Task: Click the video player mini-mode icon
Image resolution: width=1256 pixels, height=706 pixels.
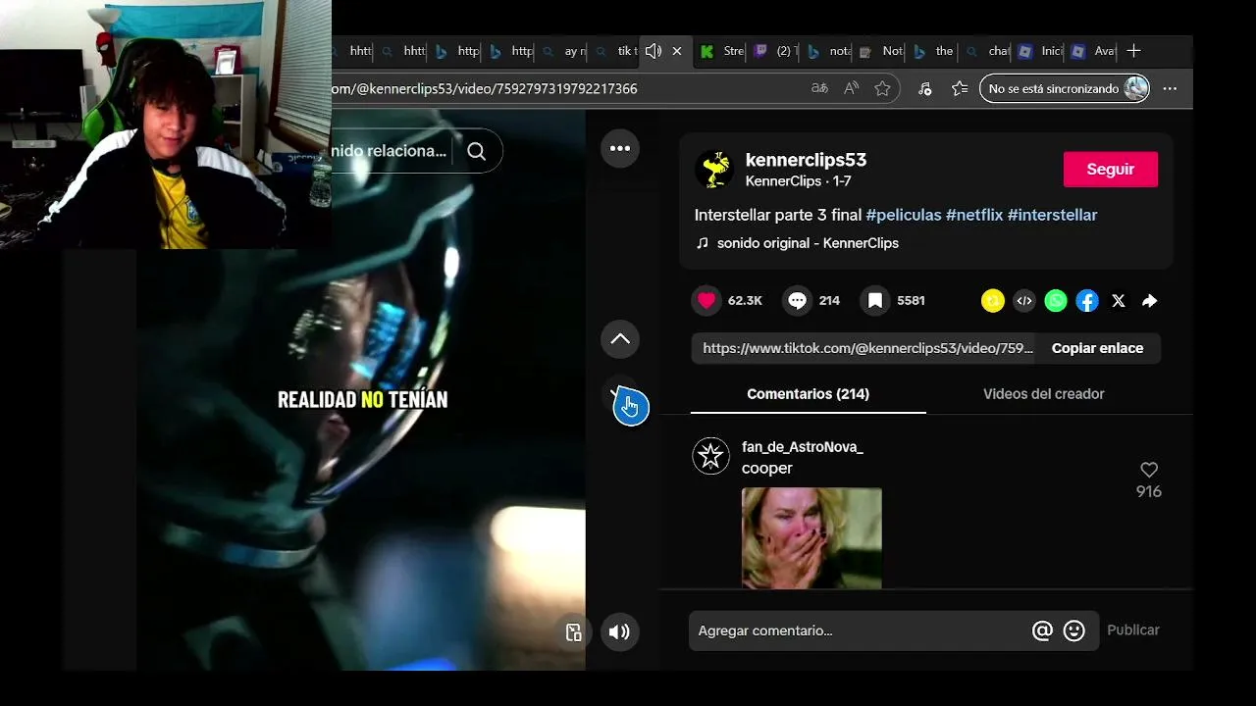Action: pyautogui.click(x=574, y=632)
